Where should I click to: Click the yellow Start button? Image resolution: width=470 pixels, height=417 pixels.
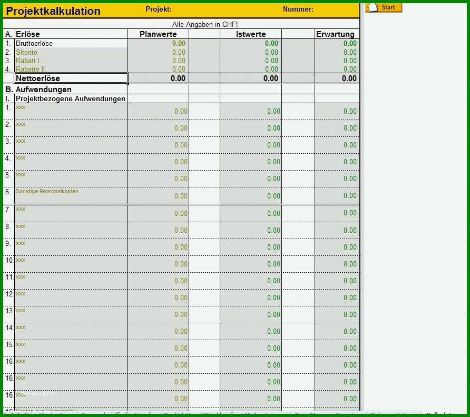coord(384,7)
